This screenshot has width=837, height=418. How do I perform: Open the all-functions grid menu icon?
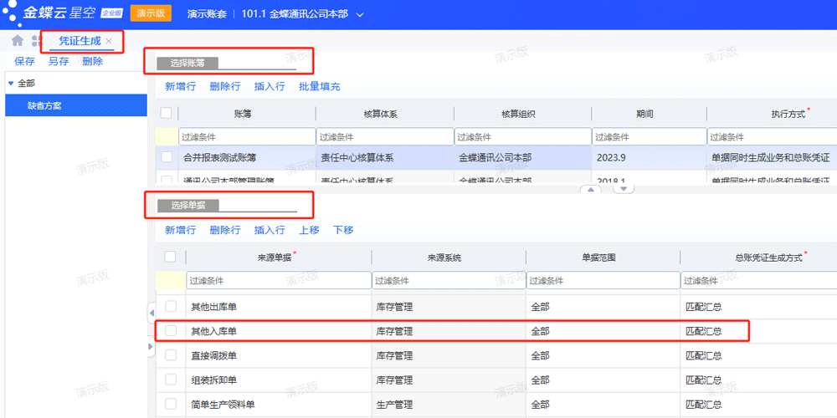pyautogui.click(x=36, y=41)
